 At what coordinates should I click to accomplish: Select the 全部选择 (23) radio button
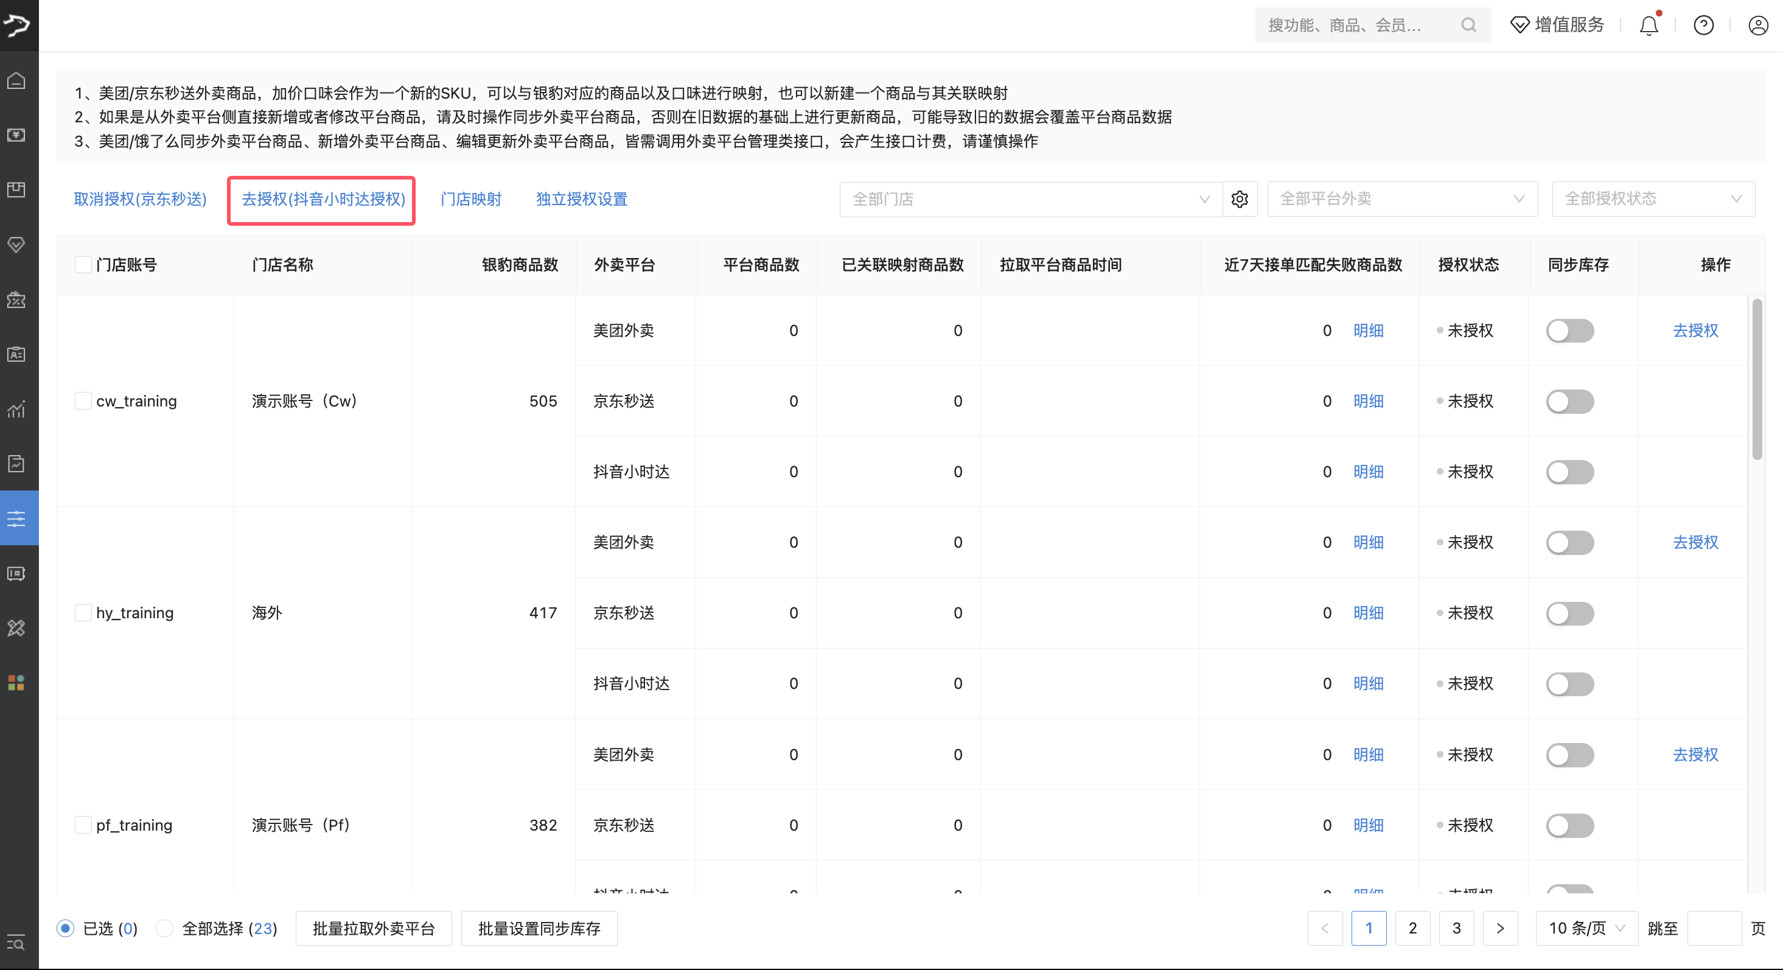tap(165, 929)
